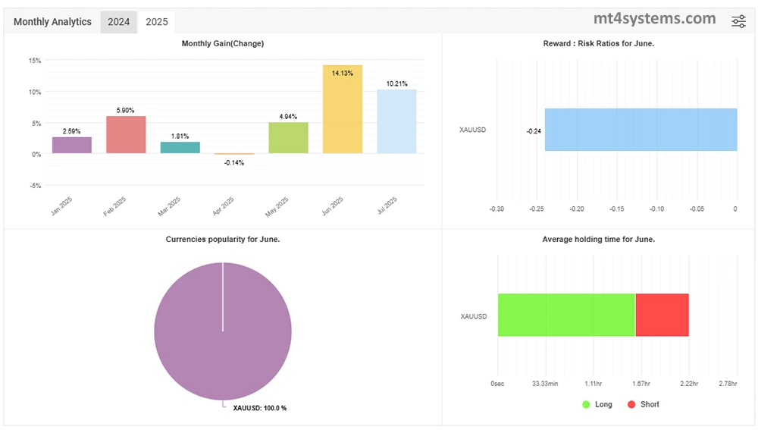Viewport: 758px width, 430px height.
Task: Click the green Long legend marker
Action: click(586, 404)
